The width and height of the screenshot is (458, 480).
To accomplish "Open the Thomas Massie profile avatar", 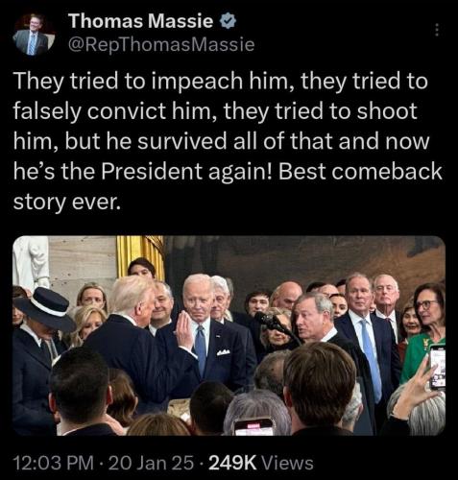I will (33, 35).
